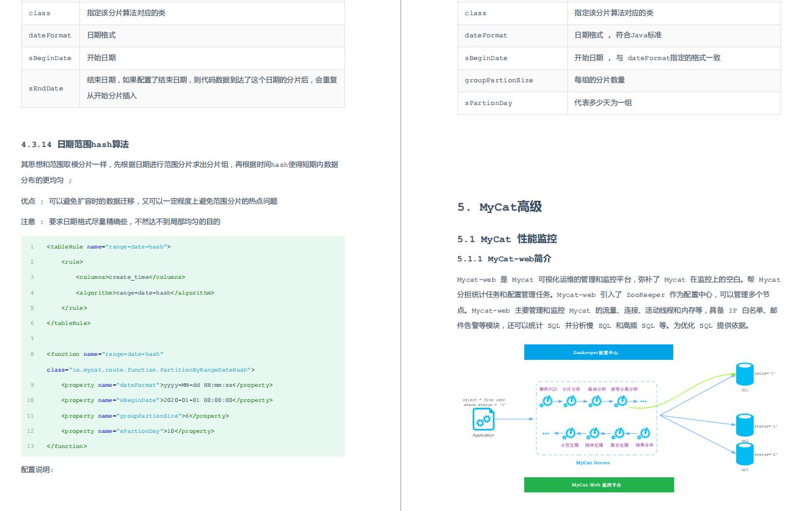808x511 pixels.
Task: Select the MyCat Server dashed container label
Action: [x=593, y=463]
